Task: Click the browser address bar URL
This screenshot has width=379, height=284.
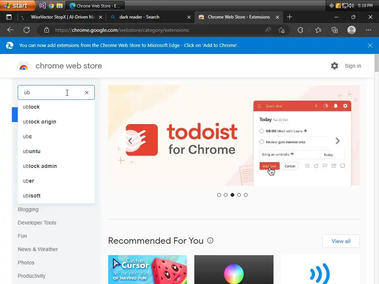Action: tap(122, 30)
